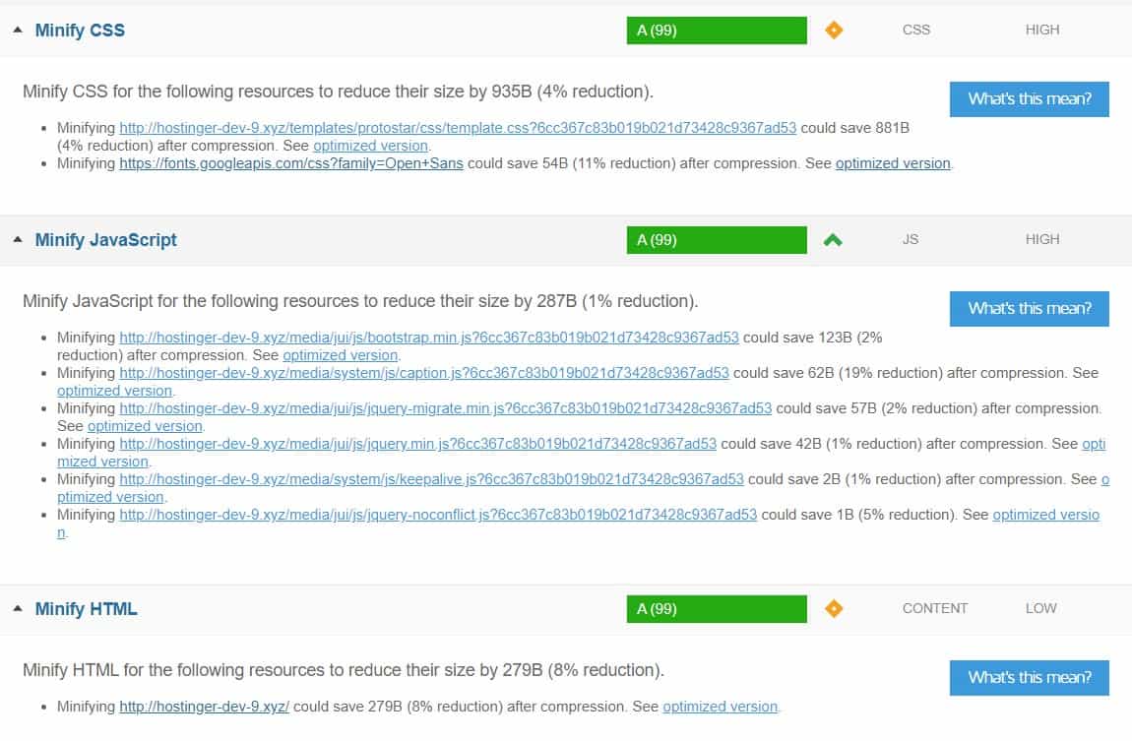
Task: Click the HIGH priority label for Minify CSS
Action: [x=1041, y=30]
